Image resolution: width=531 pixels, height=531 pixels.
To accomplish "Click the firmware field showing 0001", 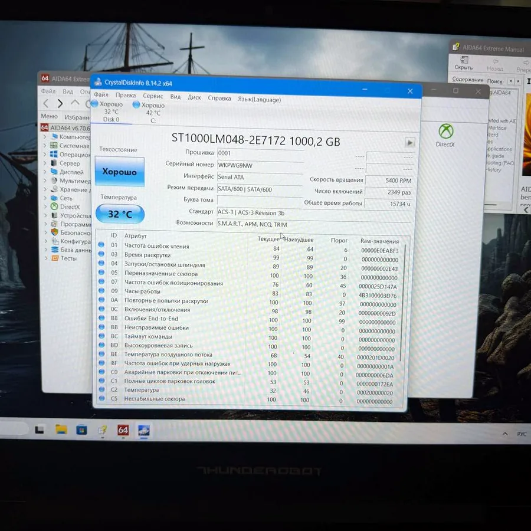I will tap(260, 153).
